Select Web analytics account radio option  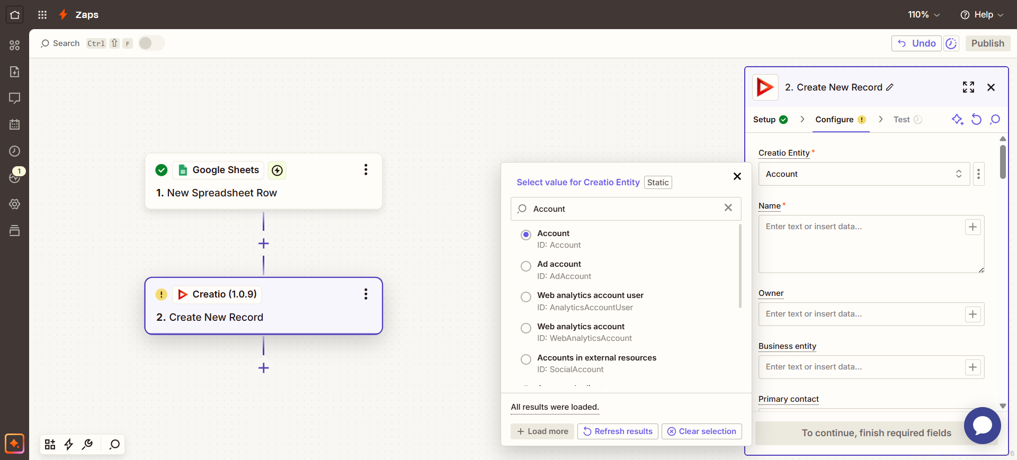(526, 328)
